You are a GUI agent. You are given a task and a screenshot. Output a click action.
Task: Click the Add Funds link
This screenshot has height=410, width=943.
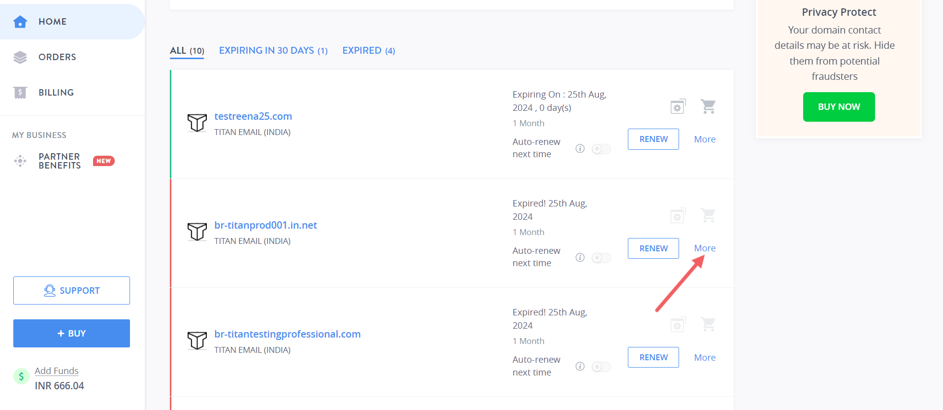(57, 371)
